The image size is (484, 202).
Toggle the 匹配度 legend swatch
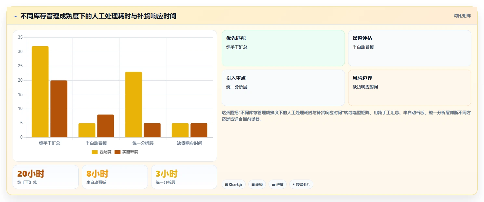pos(95,152)
